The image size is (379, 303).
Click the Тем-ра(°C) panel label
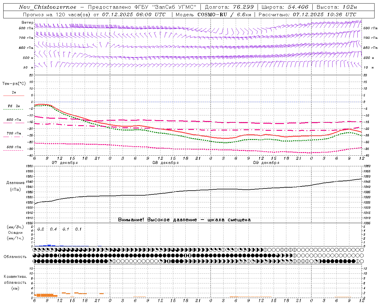(x=14, y=84)
